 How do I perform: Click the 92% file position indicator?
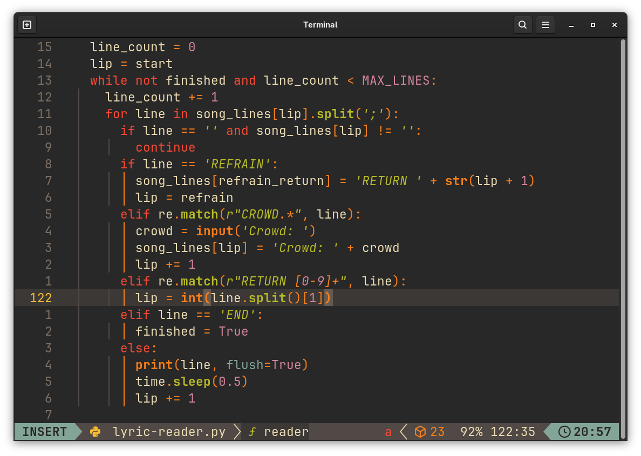471,432
